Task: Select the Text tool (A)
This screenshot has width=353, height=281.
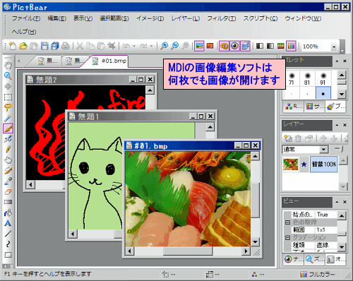Action: point(8,223)
